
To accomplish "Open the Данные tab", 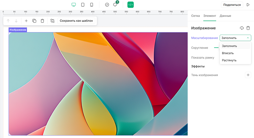I will (225, 16).
